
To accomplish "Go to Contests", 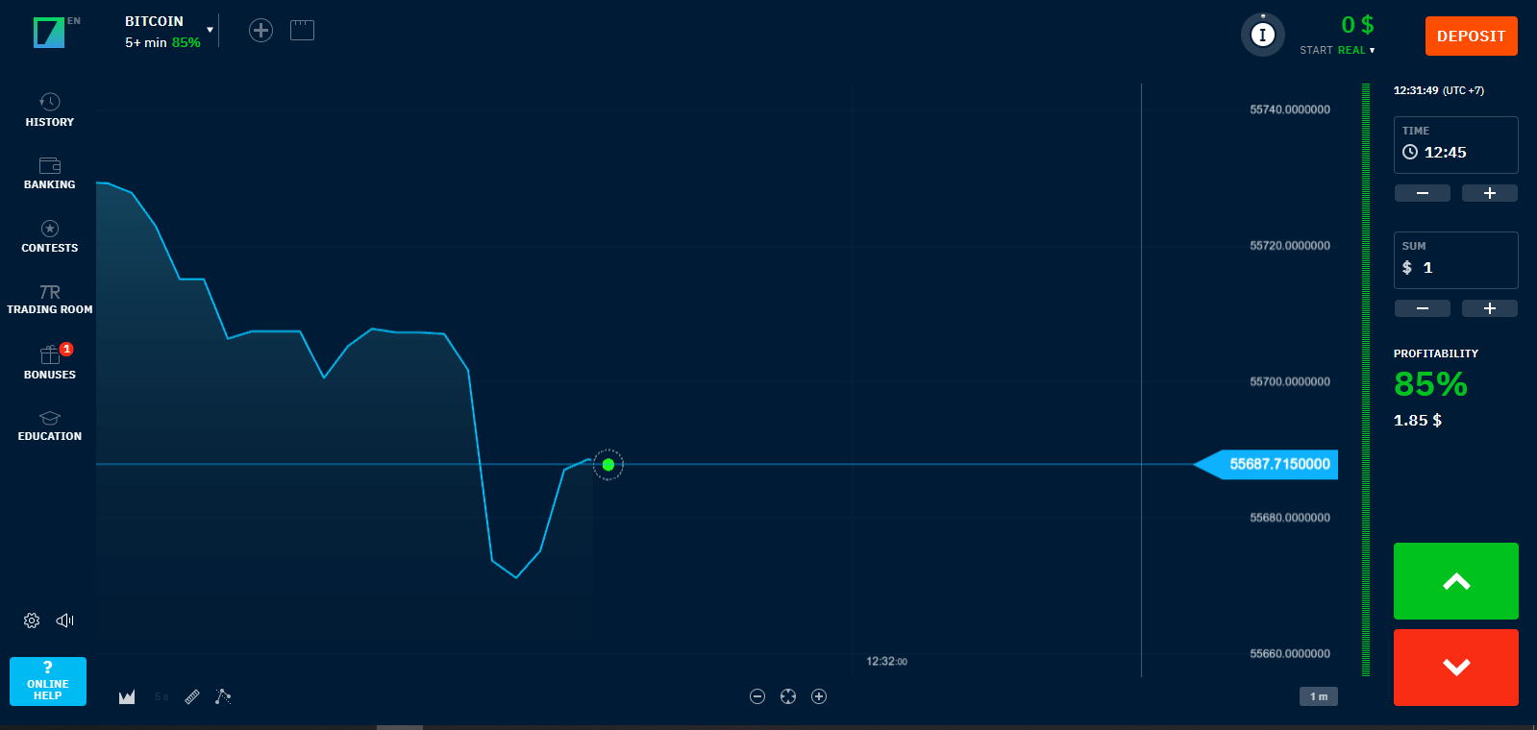I will point(50,236).
